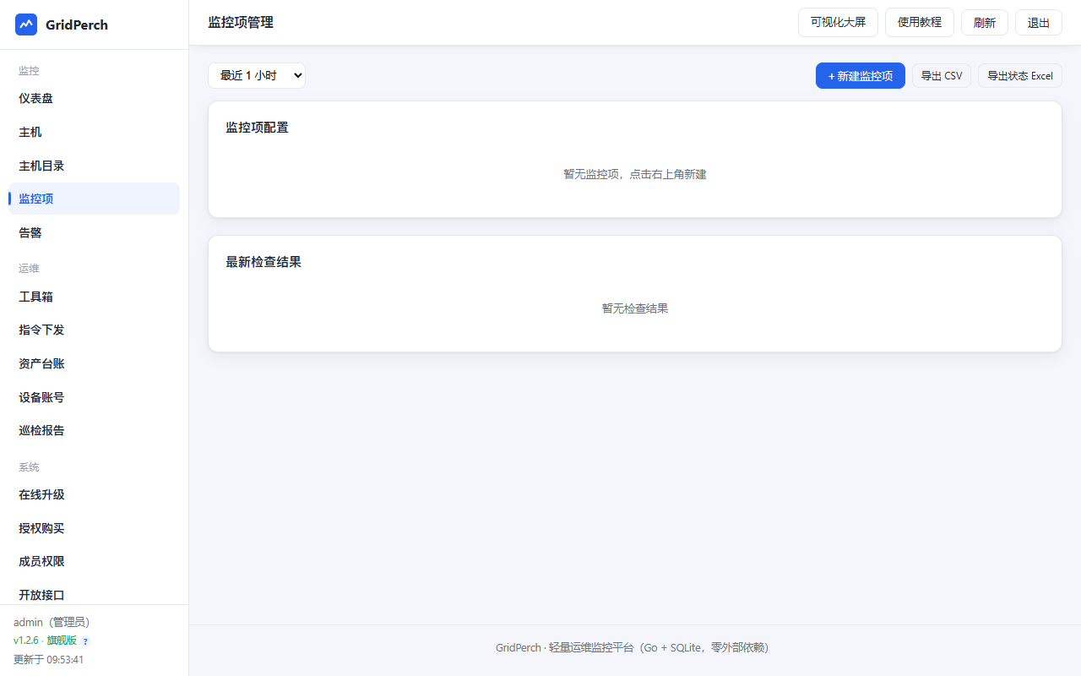Click the + 新建监控项 button
This screenshot has width=1081, height=676.
[861, 76]
